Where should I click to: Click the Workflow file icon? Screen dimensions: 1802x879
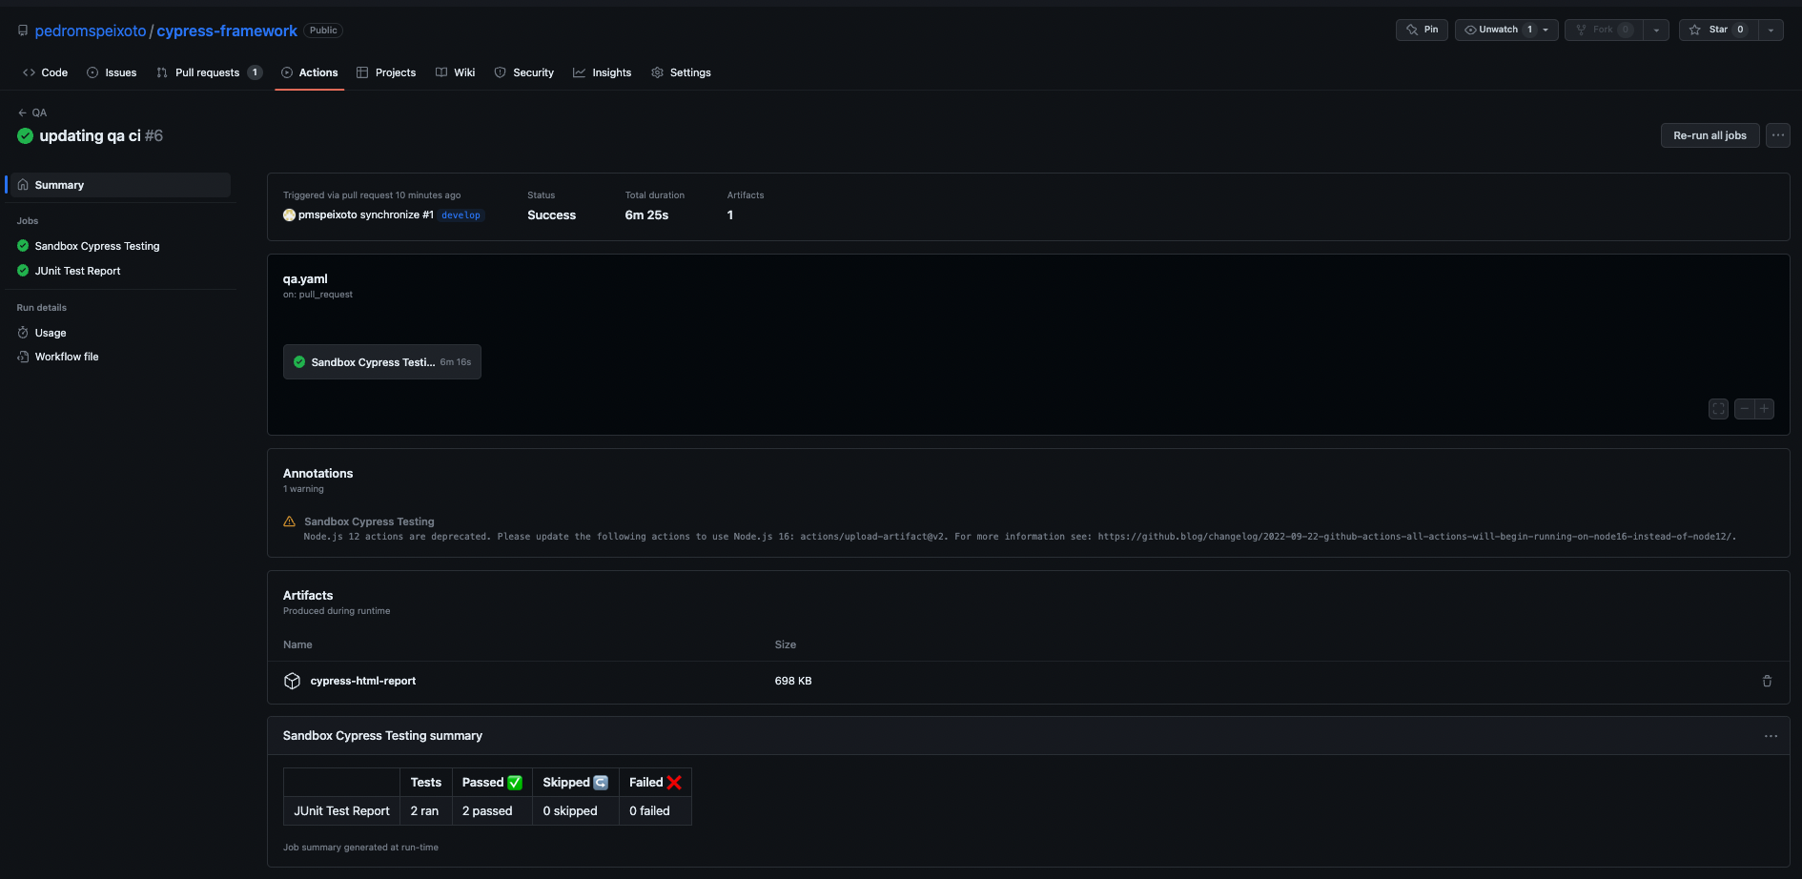tap(23, 357)
